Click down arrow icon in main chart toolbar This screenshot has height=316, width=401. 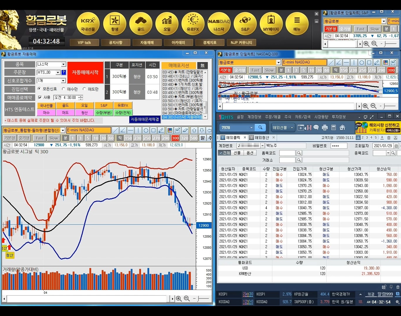pyautogui.click(x=202, y=130)
